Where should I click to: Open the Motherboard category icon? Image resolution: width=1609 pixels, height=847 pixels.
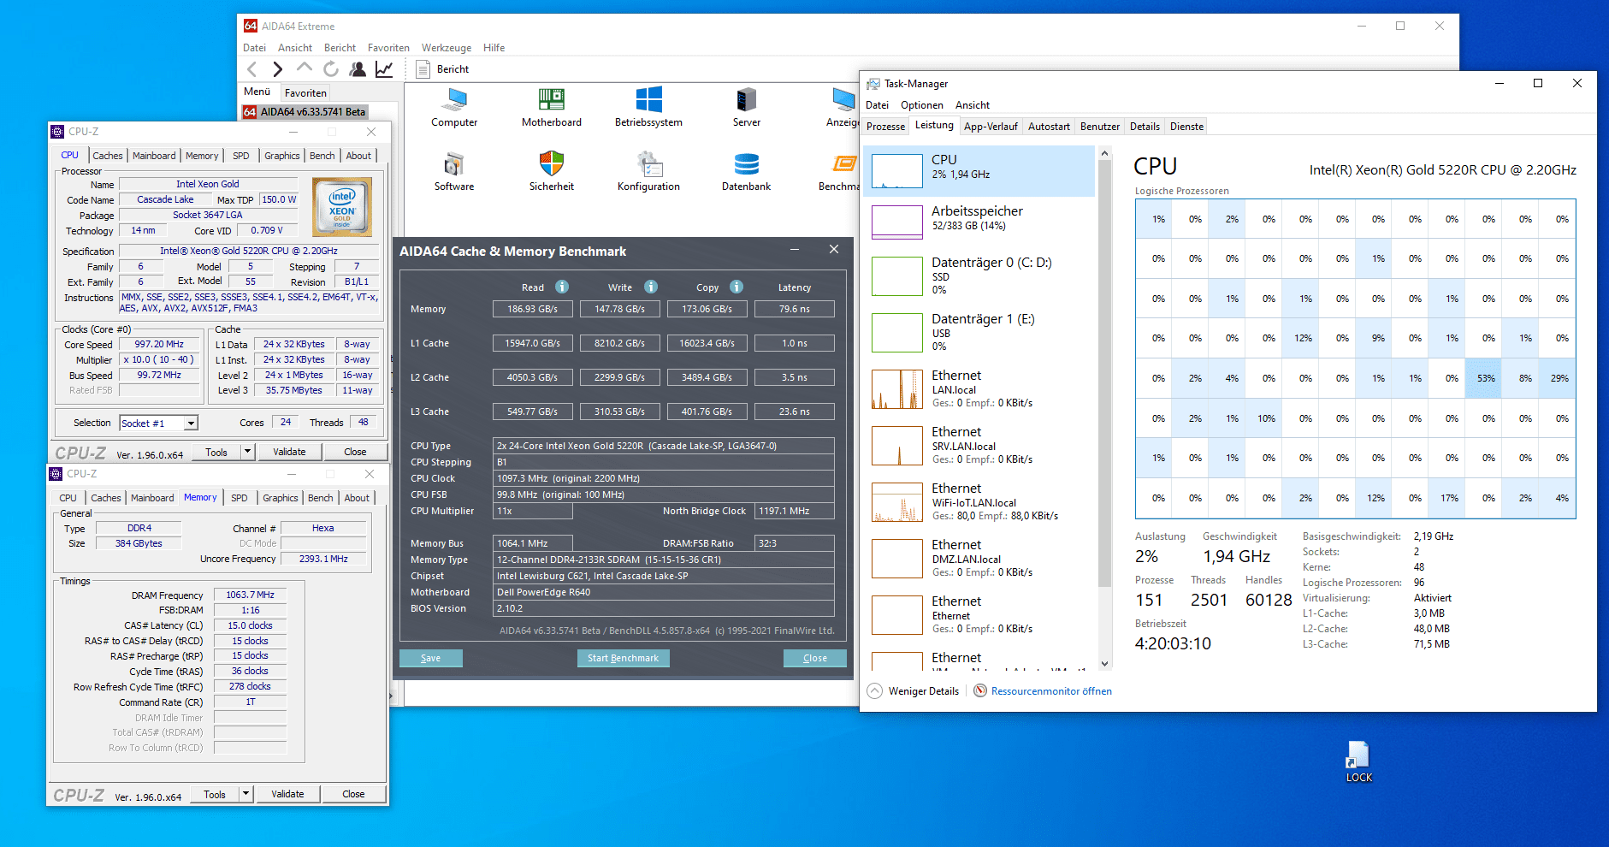551,99
